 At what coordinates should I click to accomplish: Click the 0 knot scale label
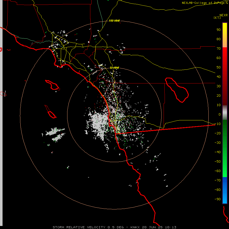(x=220, y=114)
